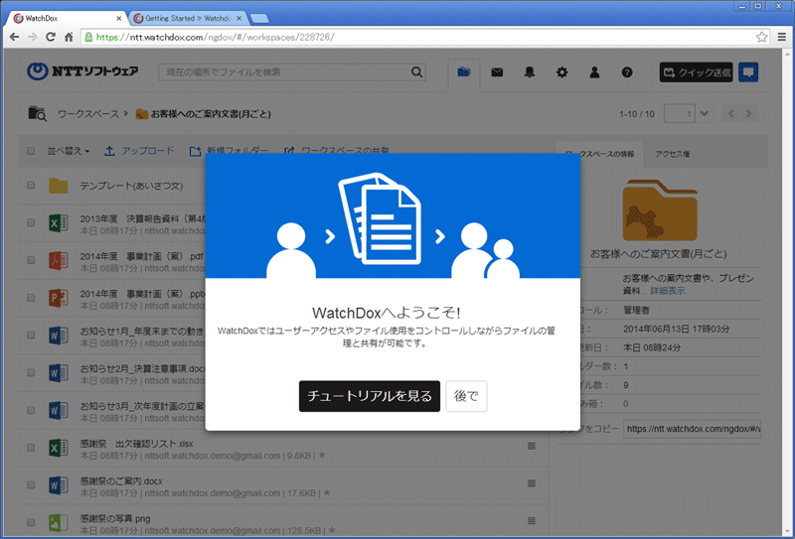Image resolution: width=795 pixels, height=539 pixels.
Task: Toggle the select-all checkbox in toolbar
Action: click(x=31, y=151)
